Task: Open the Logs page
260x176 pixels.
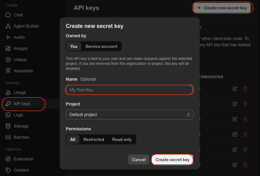Action: point(14,115)
